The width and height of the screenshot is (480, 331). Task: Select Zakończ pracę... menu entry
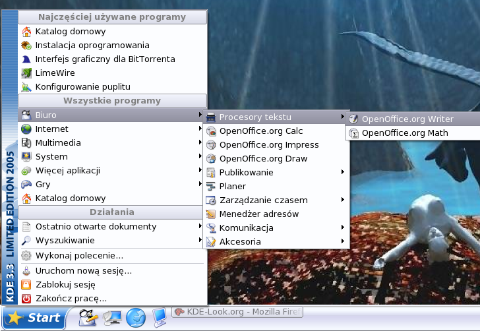(112, 298)
